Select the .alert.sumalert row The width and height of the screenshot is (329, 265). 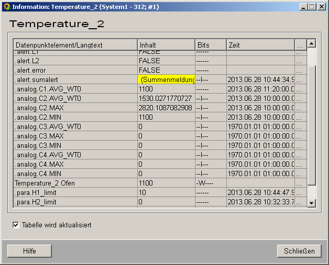(x=75, y=79)
